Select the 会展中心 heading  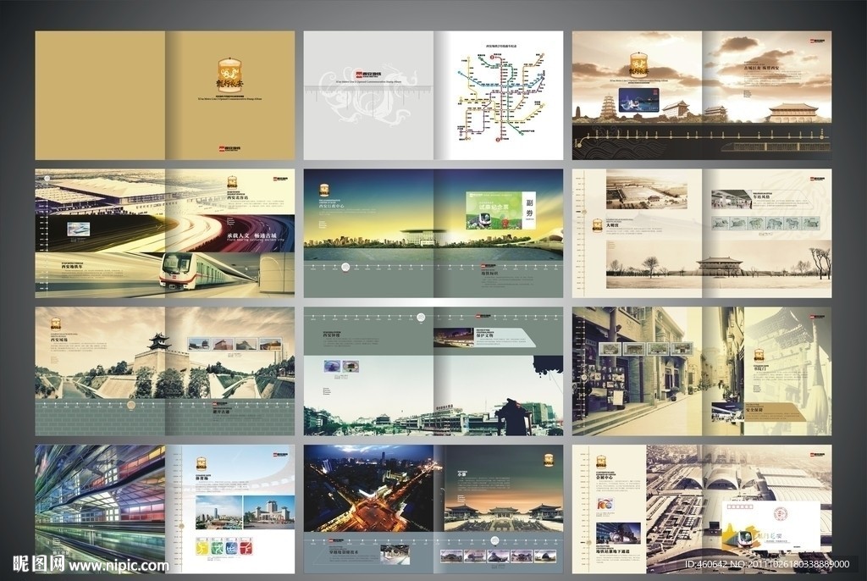pyautogui.click(x=606, y=477)
